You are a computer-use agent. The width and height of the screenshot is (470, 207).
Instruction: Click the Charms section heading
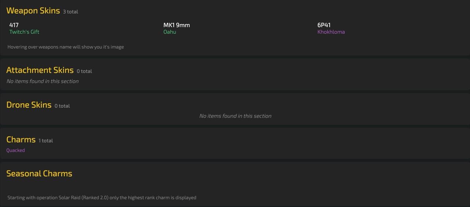tap(21, 140)
